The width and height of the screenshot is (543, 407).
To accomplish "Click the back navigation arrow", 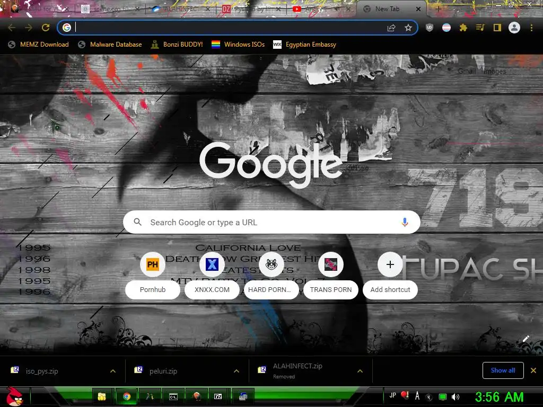I will tap(12, 28).
